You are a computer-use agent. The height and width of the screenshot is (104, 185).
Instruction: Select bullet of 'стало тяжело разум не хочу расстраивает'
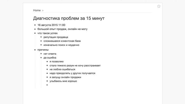point(47,65)
